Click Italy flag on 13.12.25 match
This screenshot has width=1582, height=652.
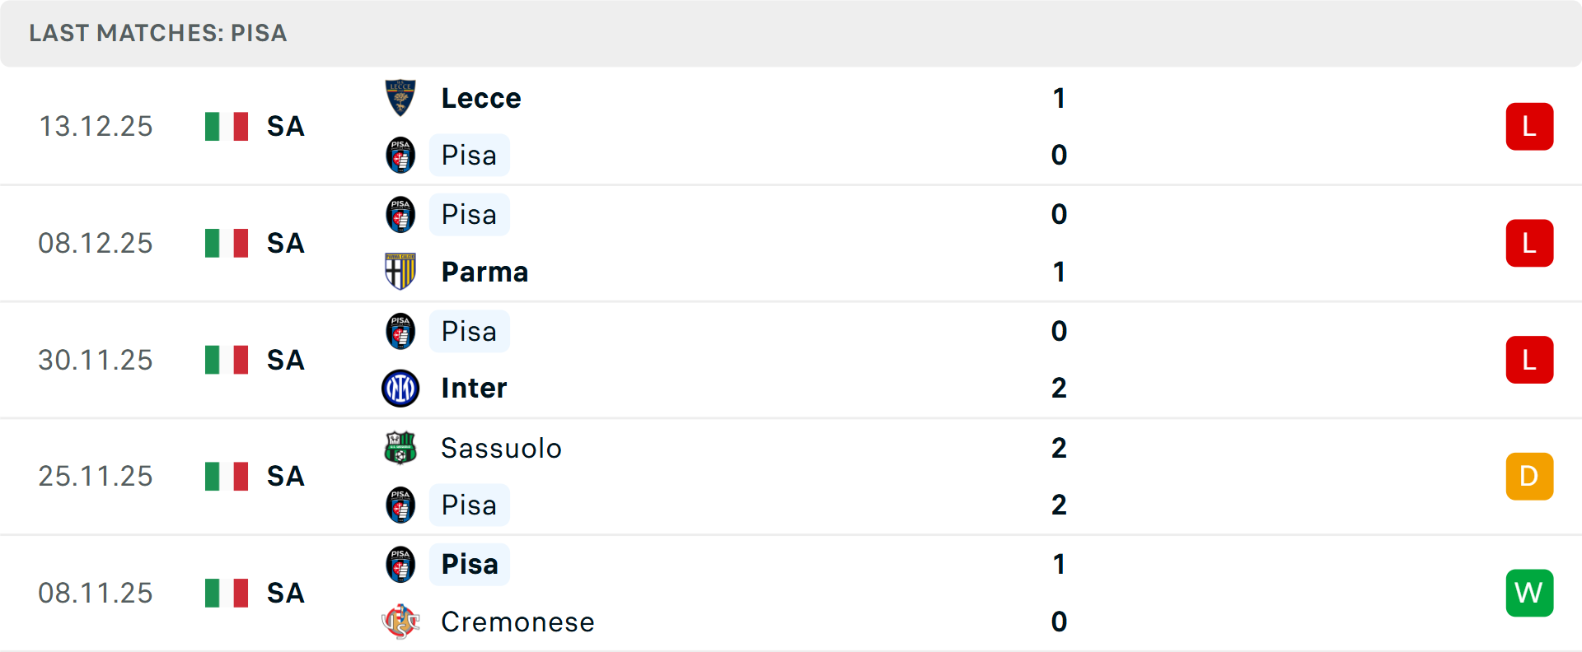[x=227, y=127]
